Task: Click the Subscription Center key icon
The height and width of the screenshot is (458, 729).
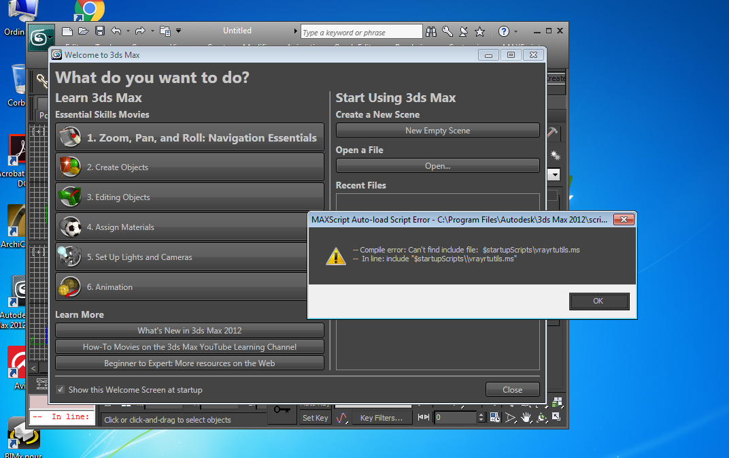Action: pyautogui.click(x=447, y=32)
